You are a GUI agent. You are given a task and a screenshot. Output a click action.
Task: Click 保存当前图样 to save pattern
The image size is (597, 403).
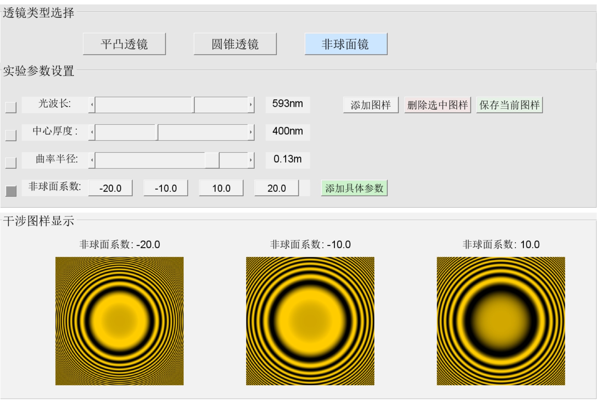pos(509,105)
